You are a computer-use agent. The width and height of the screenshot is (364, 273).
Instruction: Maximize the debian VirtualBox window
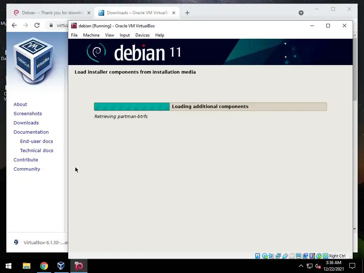point(328,26)
